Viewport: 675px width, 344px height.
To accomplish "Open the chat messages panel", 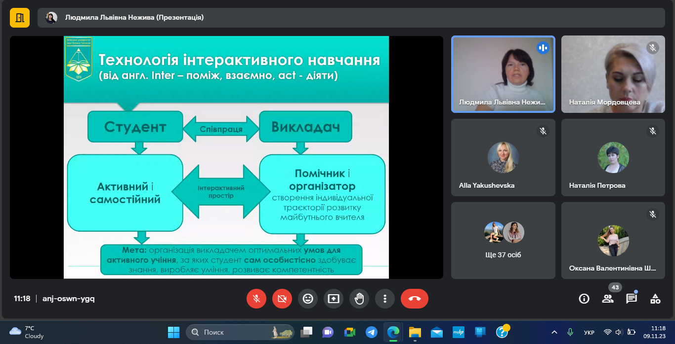I will point(632,299).
